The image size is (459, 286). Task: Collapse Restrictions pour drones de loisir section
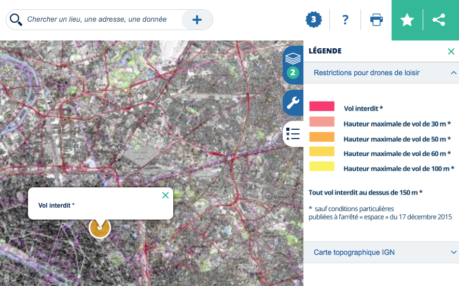(453, 73)
